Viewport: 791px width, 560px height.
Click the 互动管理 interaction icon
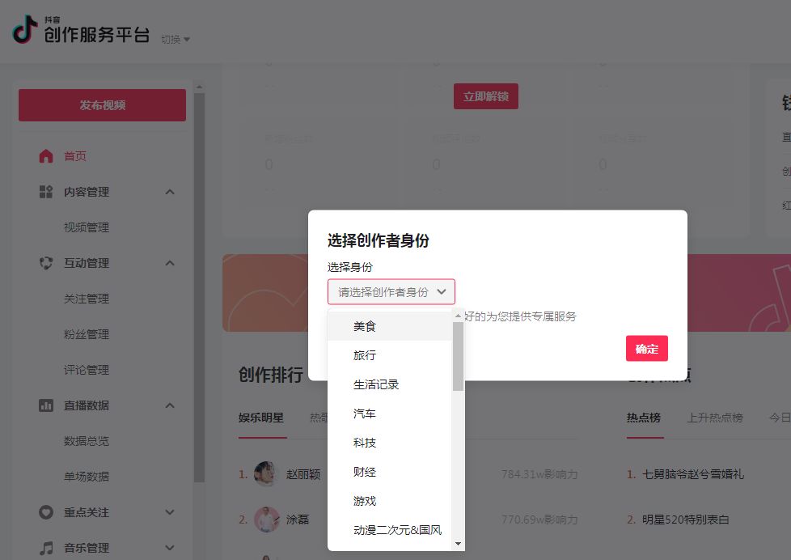[x=47, y=262]
